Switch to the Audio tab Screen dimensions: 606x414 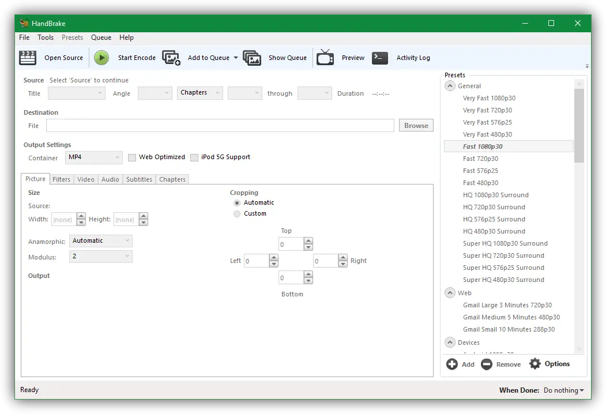[x=110, y=179]
